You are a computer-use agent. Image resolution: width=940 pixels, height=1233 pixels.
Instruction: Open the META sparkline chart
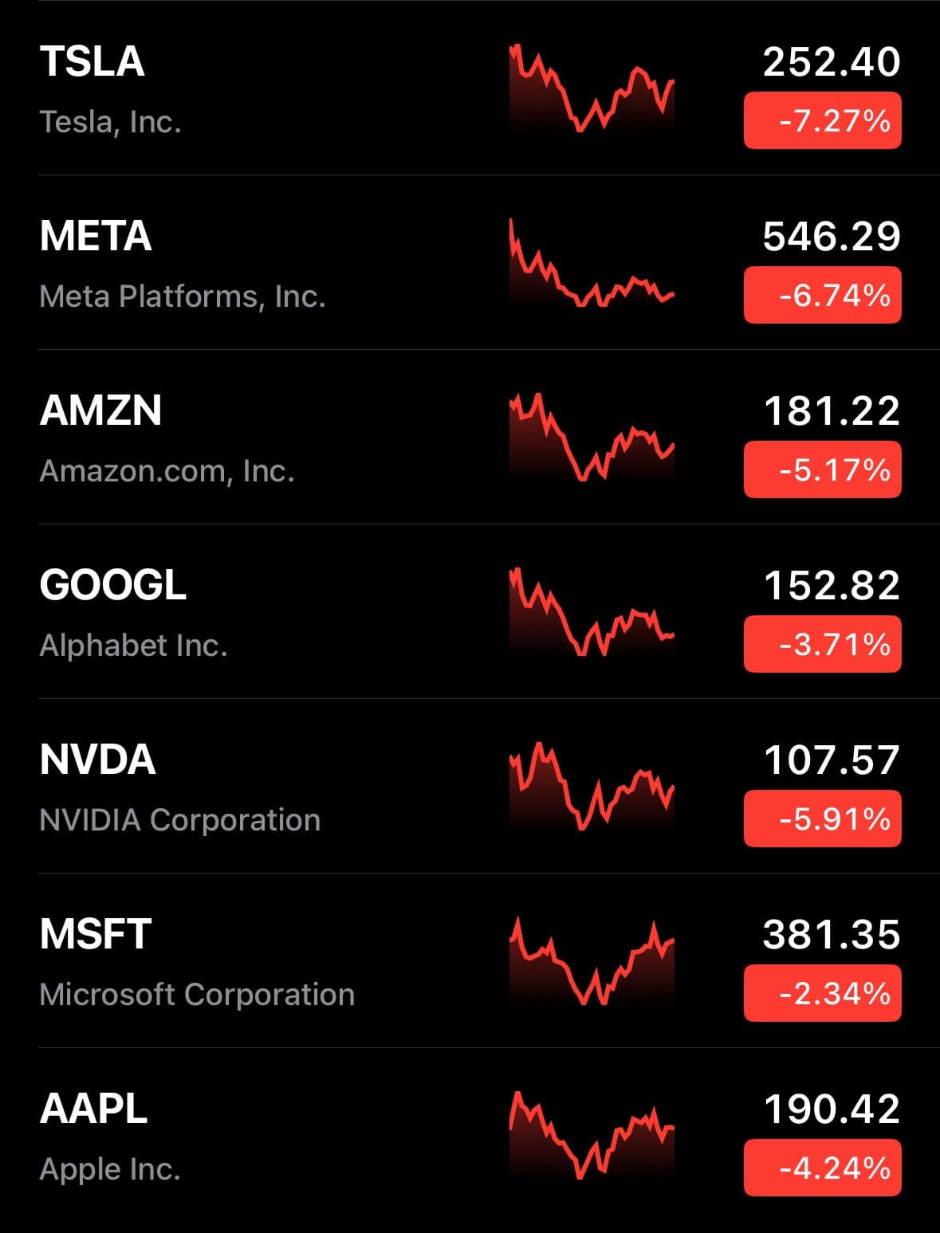point(592,262)
